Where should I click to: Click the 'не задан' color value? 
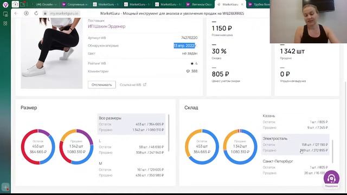tap(190, 53)
